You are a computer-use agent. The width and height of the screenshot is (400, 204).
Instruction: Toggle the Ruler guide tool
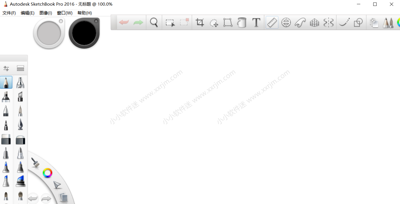[x=272, y=22]
